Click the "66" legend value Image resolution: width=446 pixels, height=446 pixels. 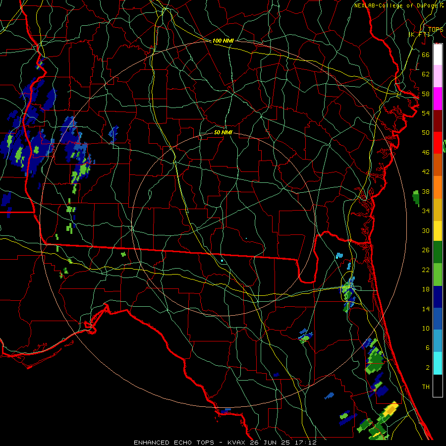coord(426,55)
